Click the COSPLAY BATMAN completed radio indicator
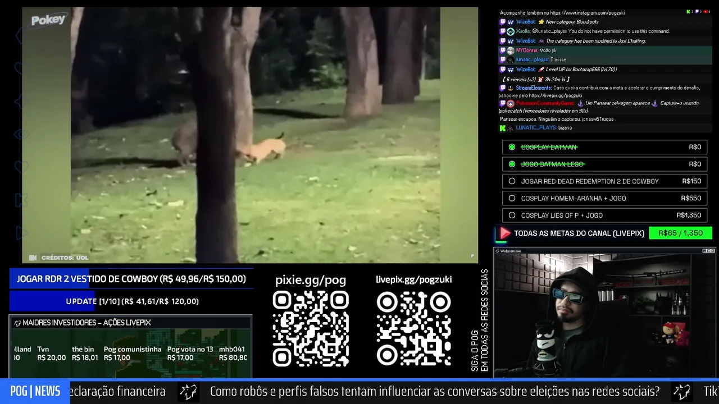Image resolution: width=719 pixels, height=404 pixels. pos(512,147)
